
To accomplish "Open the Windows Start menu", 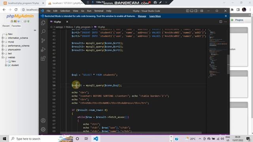I will [4, 138].
